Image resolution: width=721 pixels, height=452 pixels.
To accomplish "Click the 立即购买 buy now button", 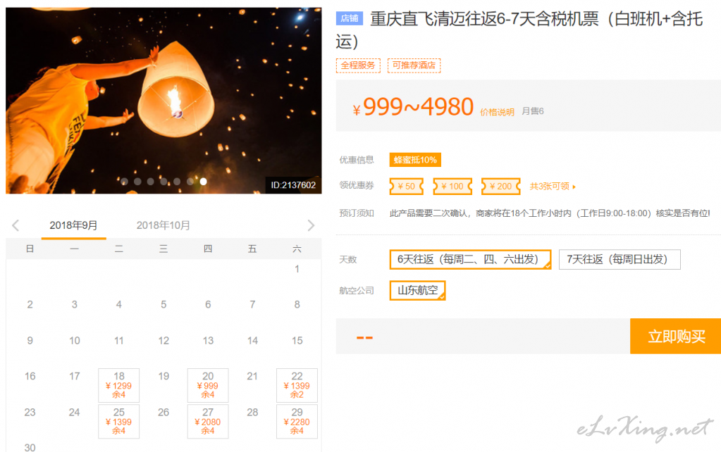I will tap(675, 337).
